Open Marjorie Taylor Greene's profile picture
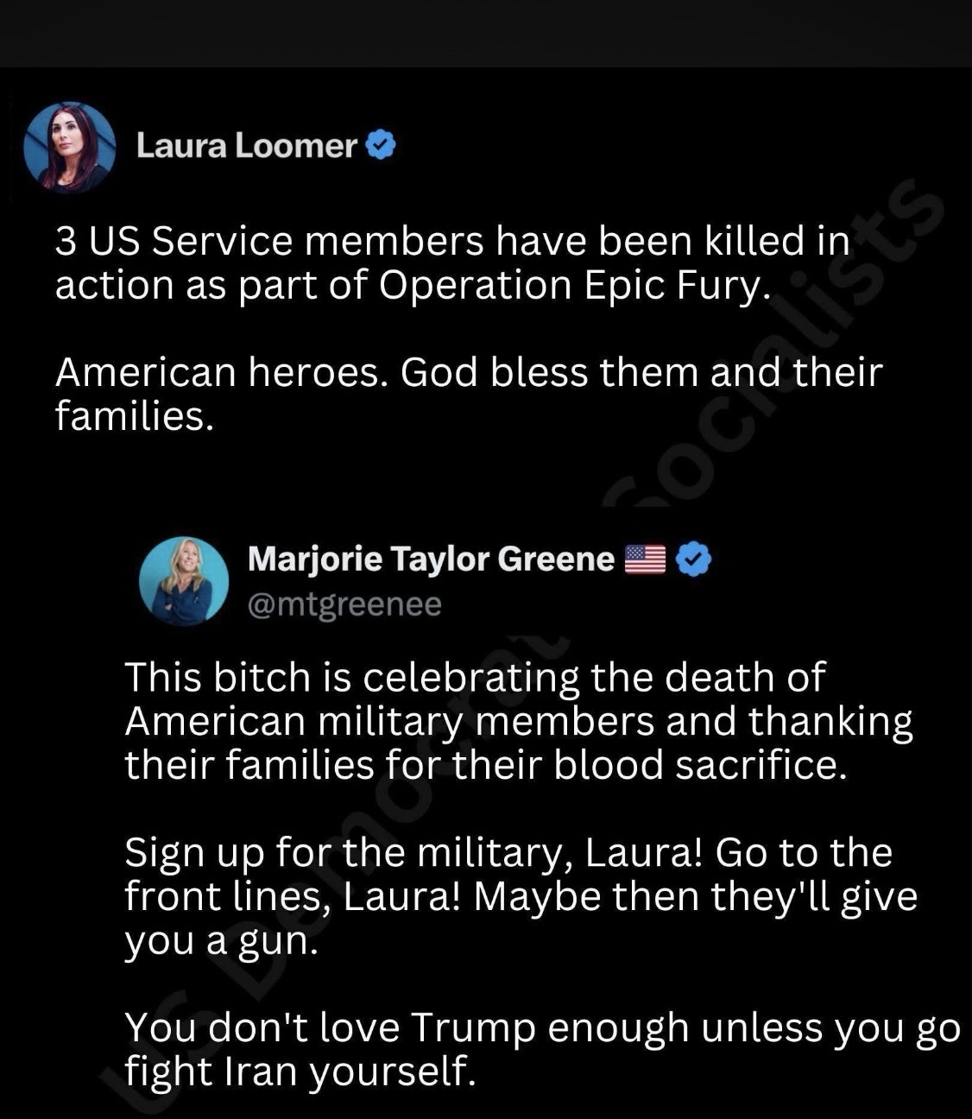 pyautogui.click(x=184, y=581)
